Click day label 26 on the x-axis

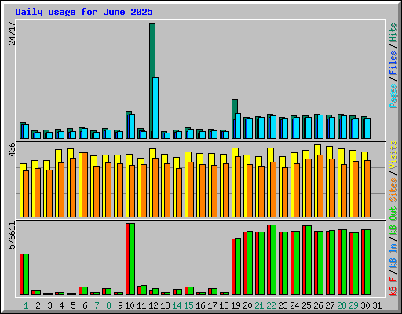coord(318,305)
